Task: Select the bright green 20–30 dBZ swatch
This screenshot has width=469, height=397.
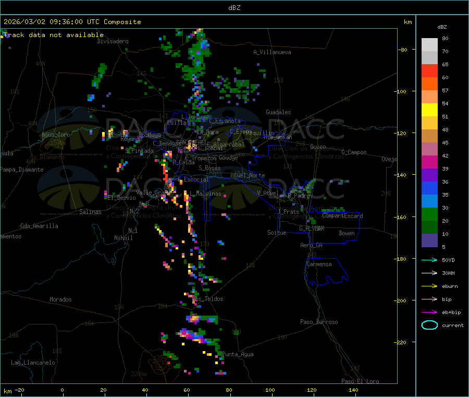Action: click(x=429, y=214)
